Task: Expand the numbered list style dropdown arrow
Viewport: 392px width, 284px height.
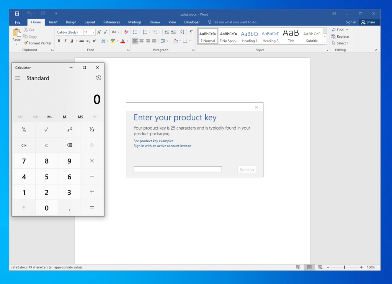Action: click(x=150, y=32)
